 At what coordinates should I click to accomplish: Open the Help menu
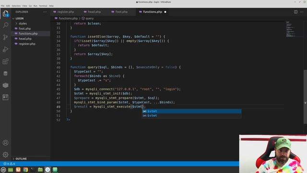[51, 6]
